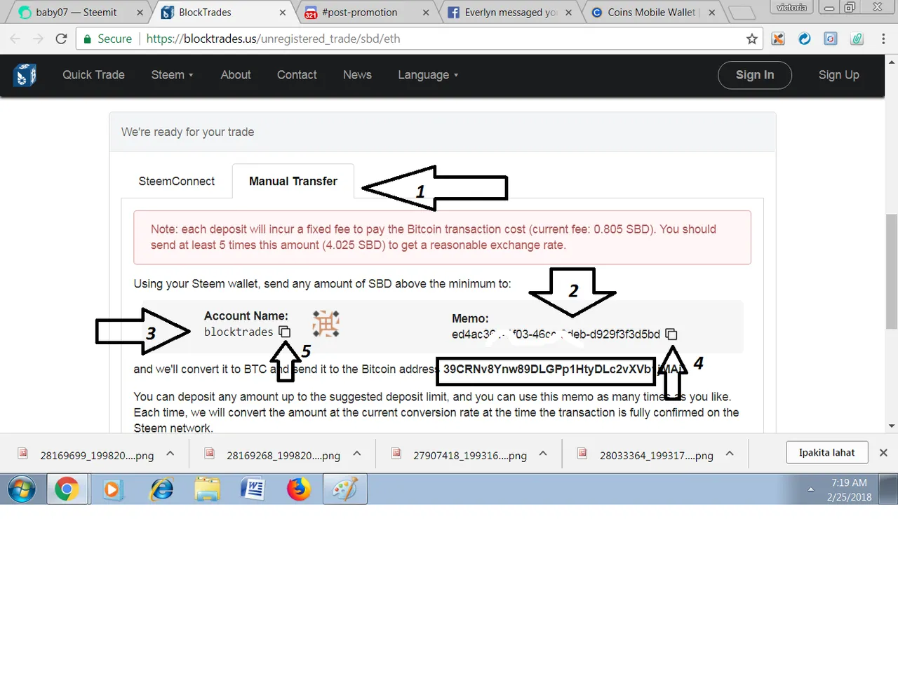Go back to the previous page
Image resolution: width=898 pixels, height=699 pixels.
[15, 39]
